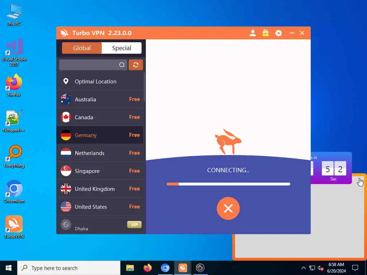Choose the United Kingdom server
This screenshot has width=367, height=275.
100,189
